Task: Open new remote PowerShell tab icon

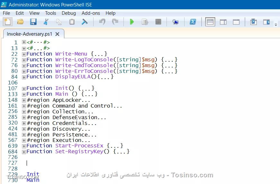Action: [175, 22]
